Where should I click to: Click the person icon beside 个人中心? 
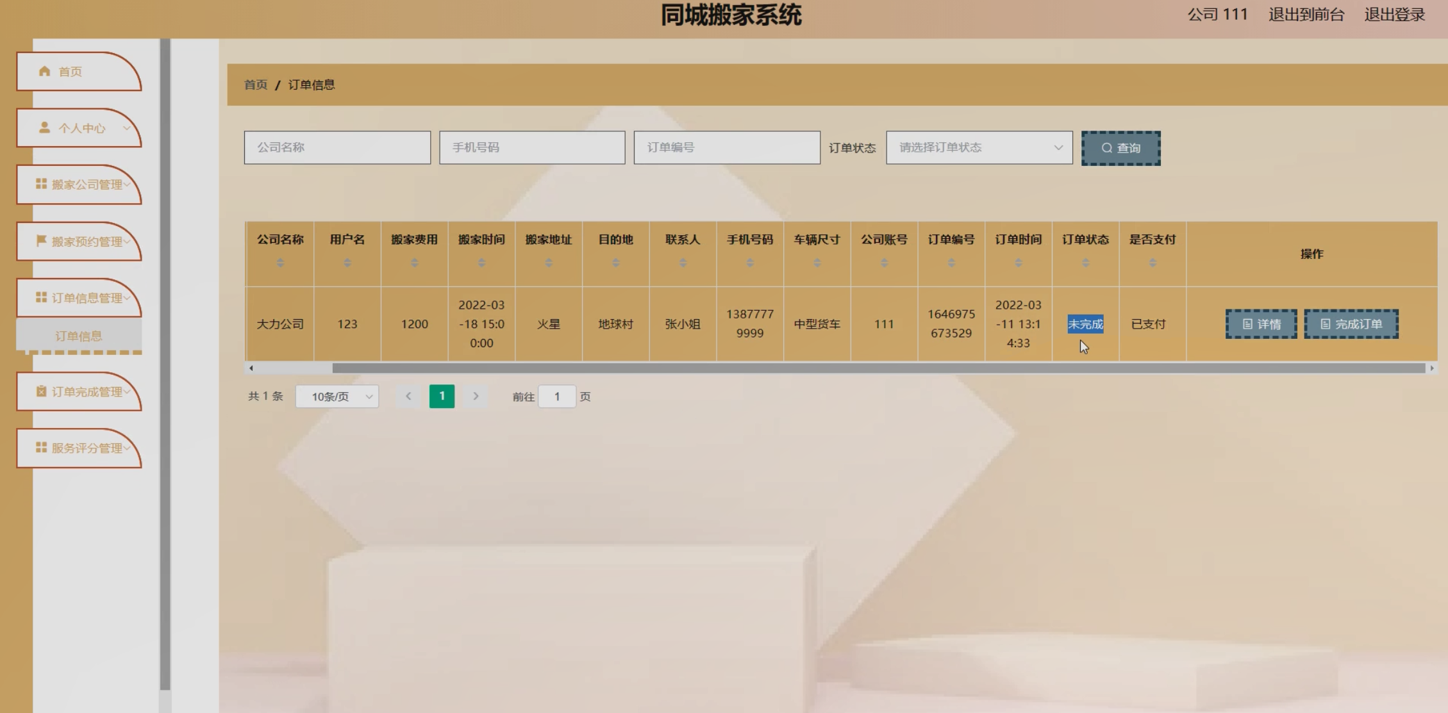pos(44,127)
